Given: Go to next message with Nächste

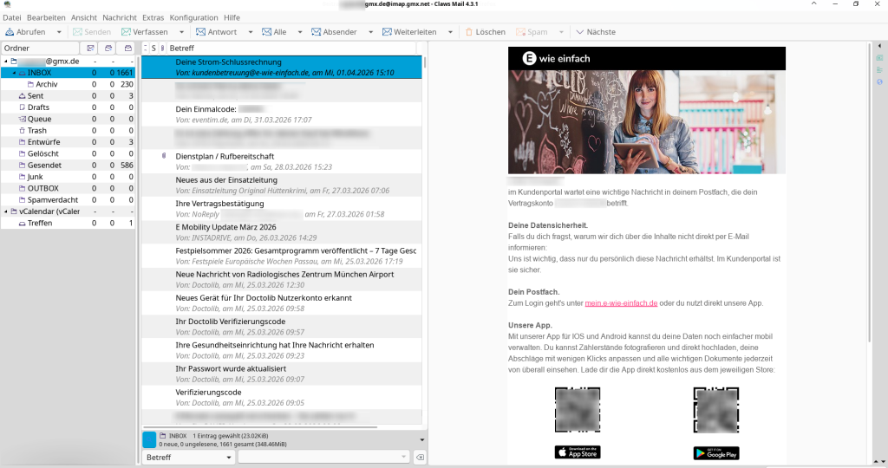Looking at the screenshot, I should click(x=579, y=32).
